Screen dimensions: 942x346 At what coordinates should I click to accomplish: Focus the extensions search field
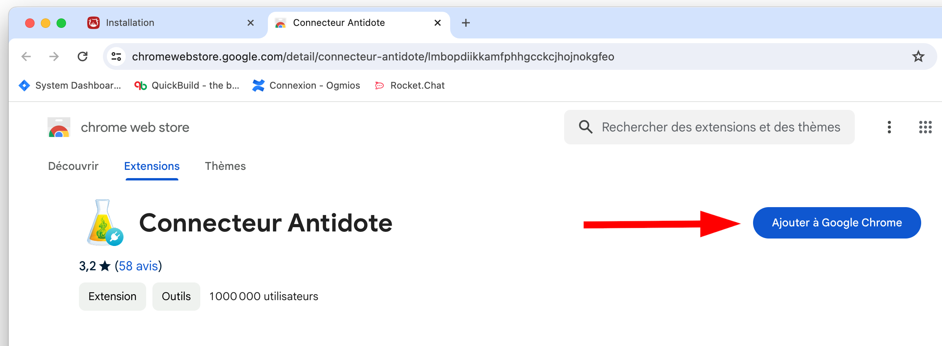(720, 127)
